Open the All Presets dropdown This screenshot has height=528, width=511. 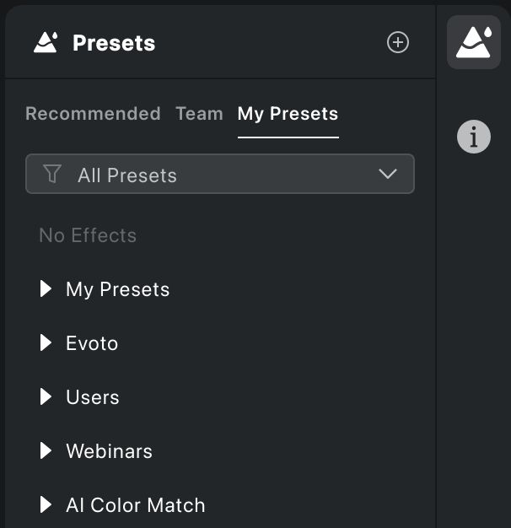[x=220, y=174]
